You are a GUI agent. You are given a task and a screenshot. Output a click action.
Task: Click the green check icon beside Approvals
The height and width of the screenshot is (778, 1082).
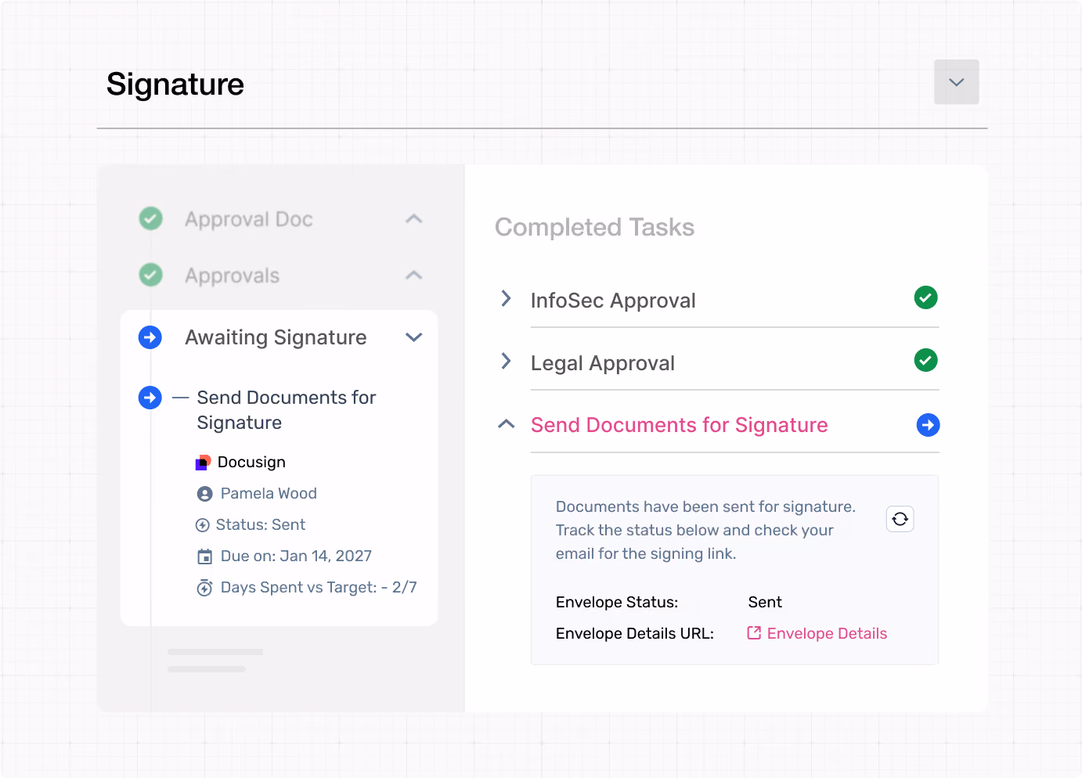tap(150, 275)
